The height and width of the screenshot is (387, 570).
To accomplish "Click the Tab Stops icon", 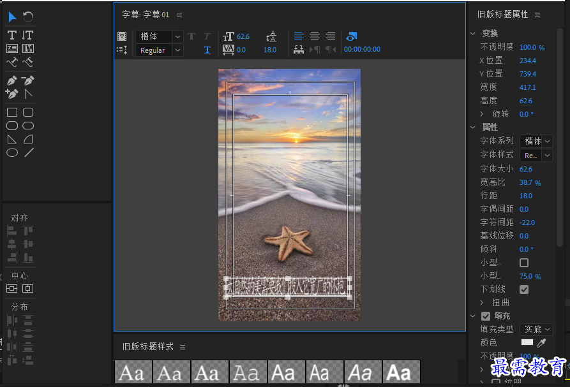I will pos(299,50).
